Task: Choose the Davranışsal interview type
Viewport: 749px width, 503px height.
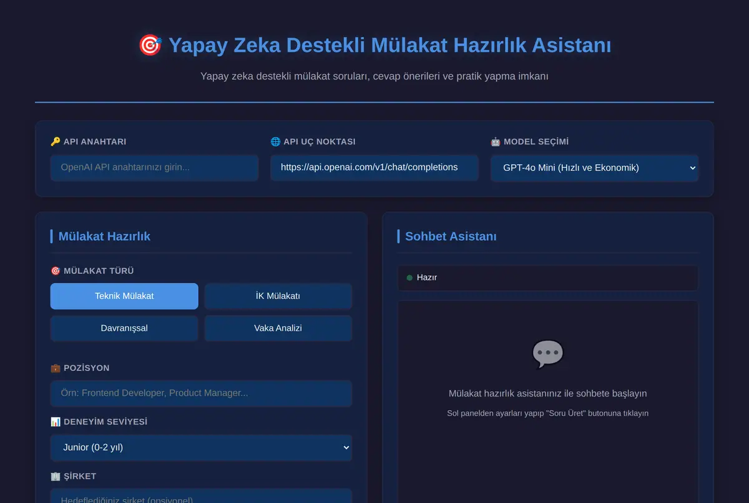Action: click(x=124, y=328)
